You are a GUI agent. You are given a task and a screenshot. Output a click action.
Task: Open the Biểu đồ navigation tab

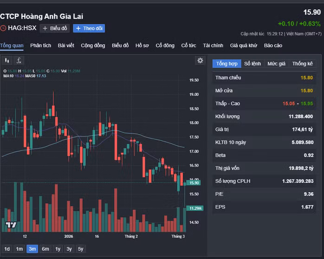coord(120,45)
